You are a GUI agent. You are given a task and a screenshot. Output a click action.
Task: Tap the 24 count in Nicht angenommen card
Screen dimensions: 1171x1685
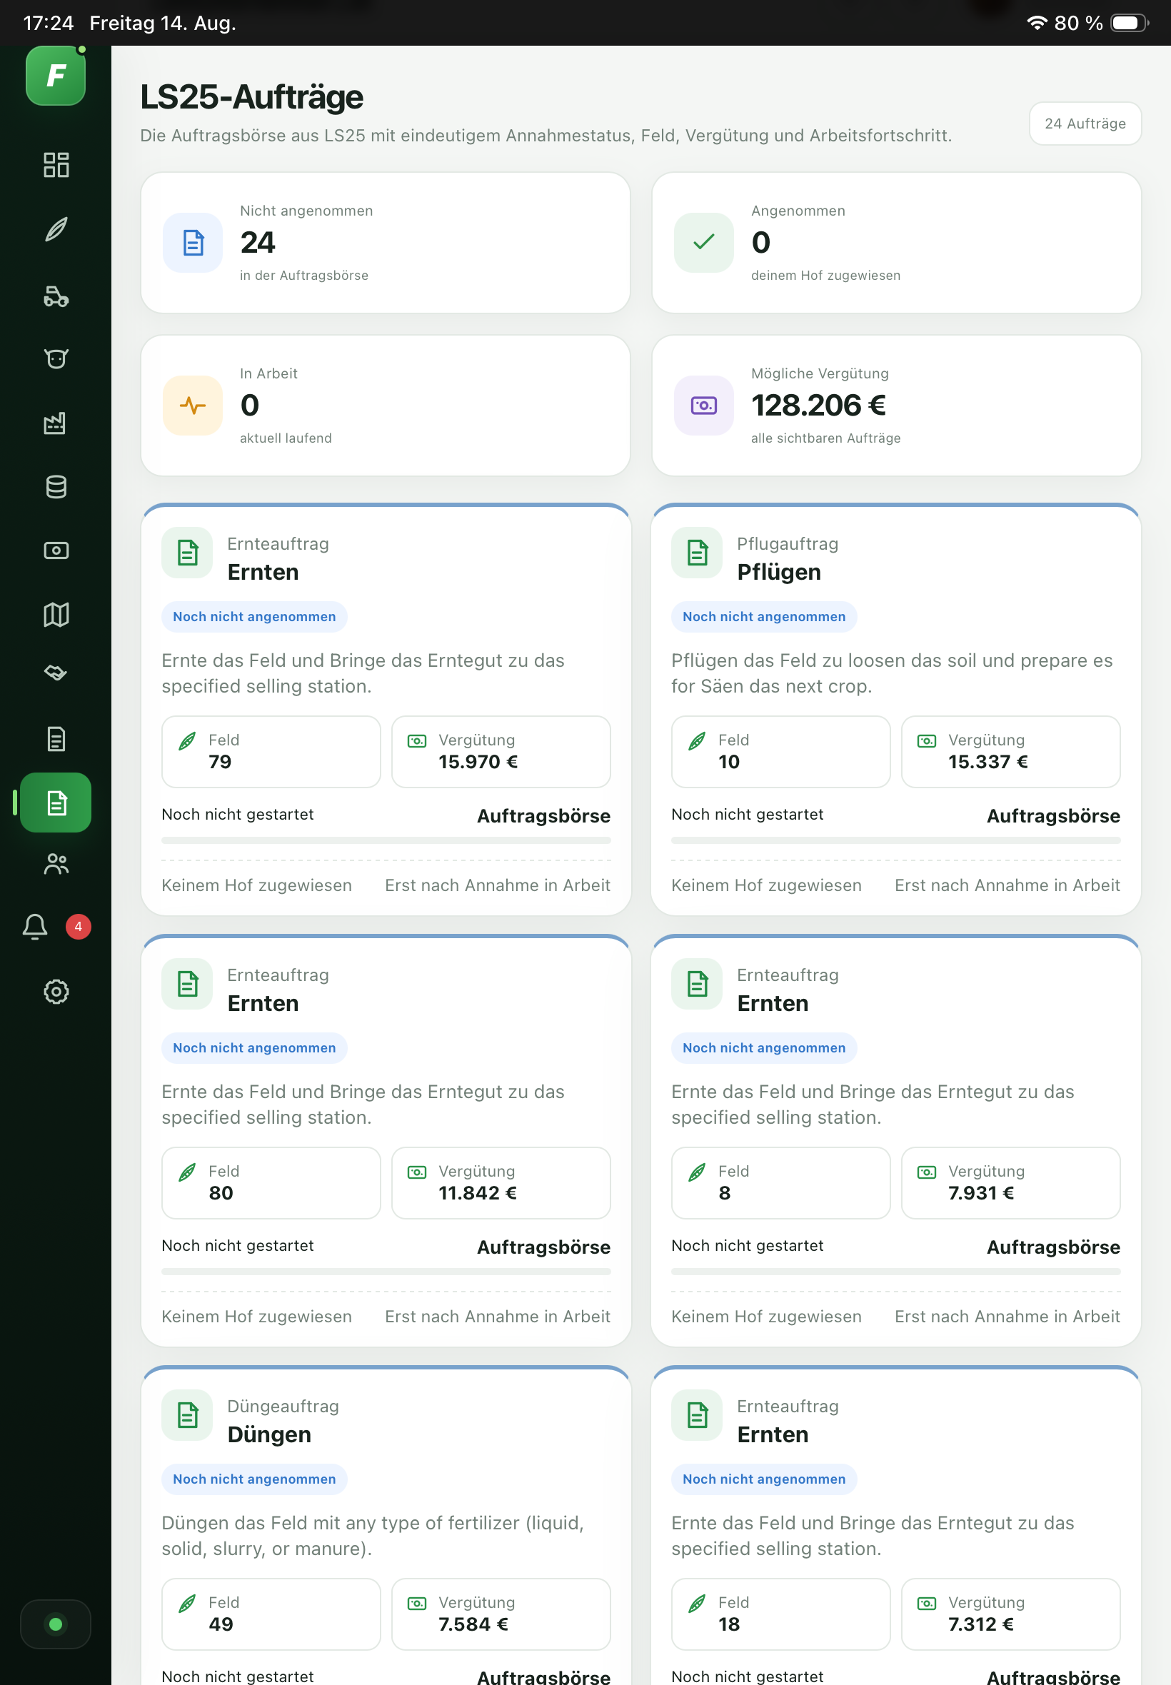click(258, 243)
